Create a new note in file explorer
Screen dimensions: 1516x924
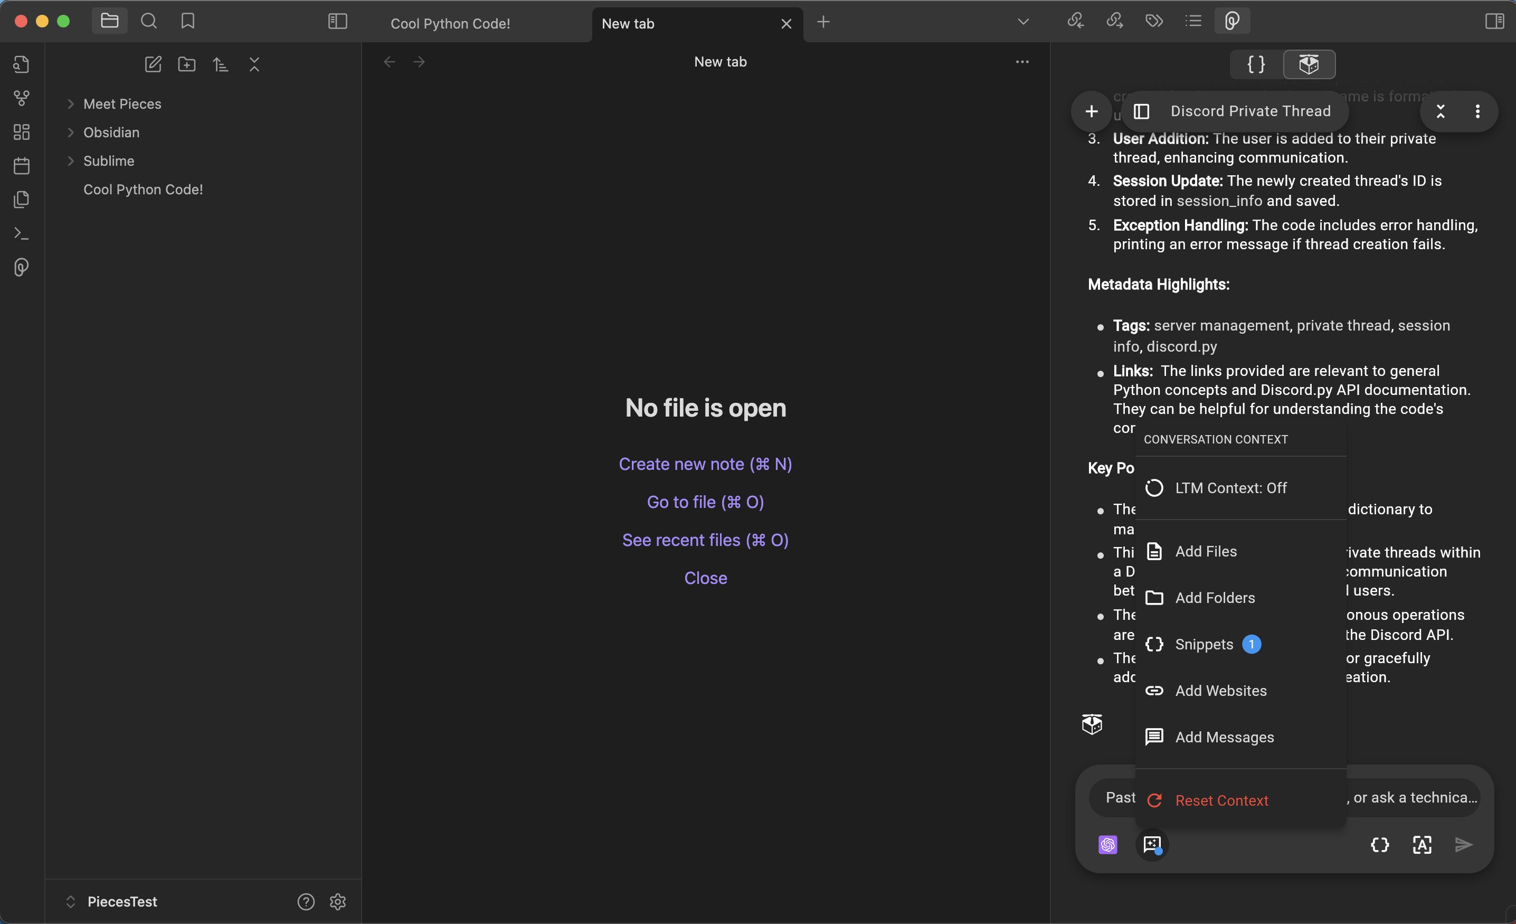click(153, 64)
